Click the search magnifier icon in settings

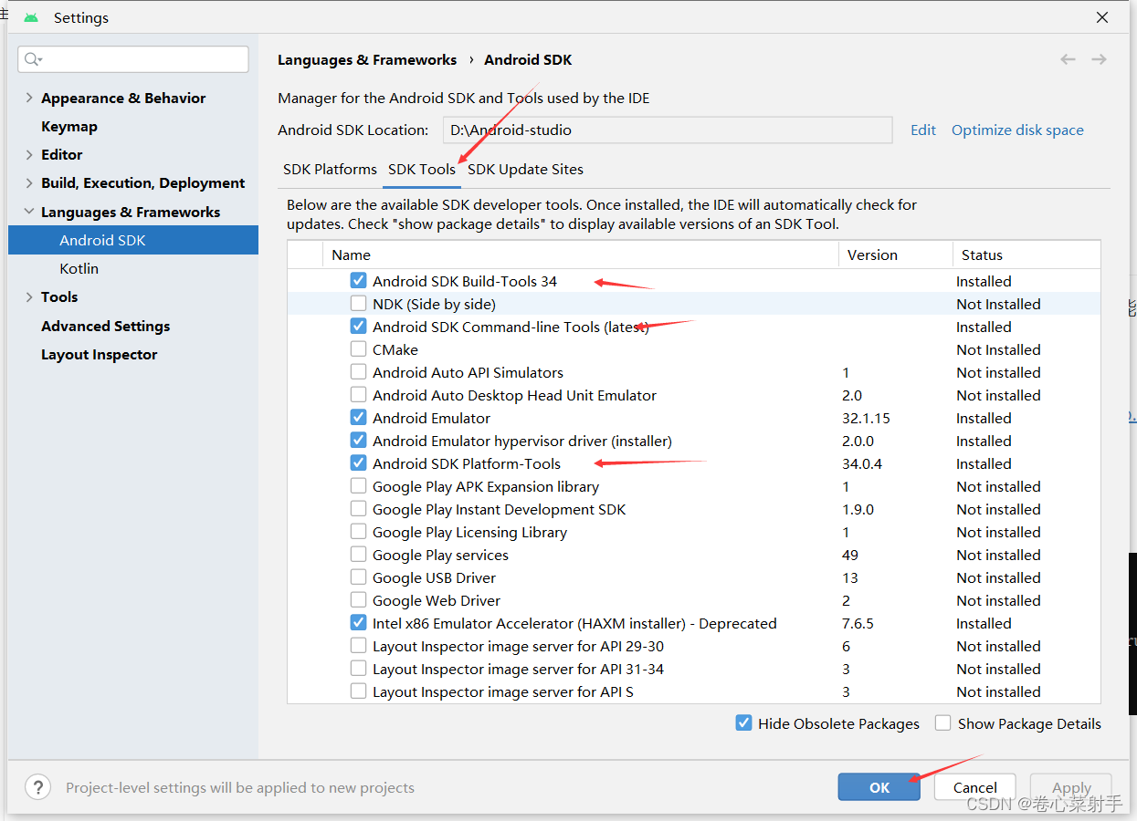coord(33,59)
